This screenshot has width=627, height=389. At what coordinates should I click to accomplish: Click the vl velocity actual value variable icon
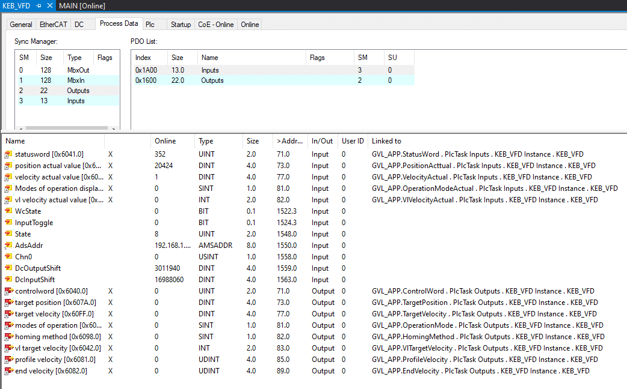coord(8,200)
